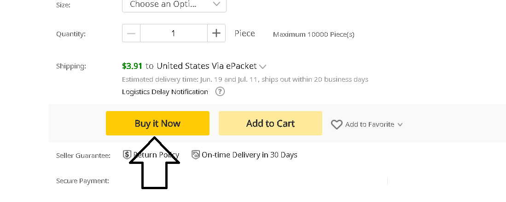The height and width of the screenshot is (202, 506).
Task: Open the Size options dropdown
Action: point(174,5)
